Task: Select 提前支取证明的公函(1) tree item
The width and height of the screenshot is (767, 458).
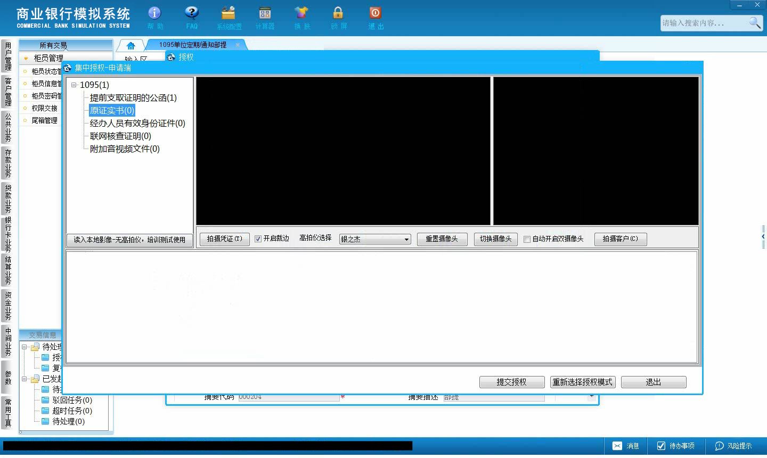Action: (133, 98)
